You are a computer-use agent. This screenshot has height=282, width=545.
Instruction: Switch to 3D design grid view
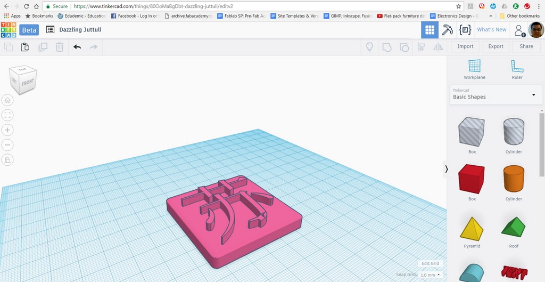pos(430,30)
